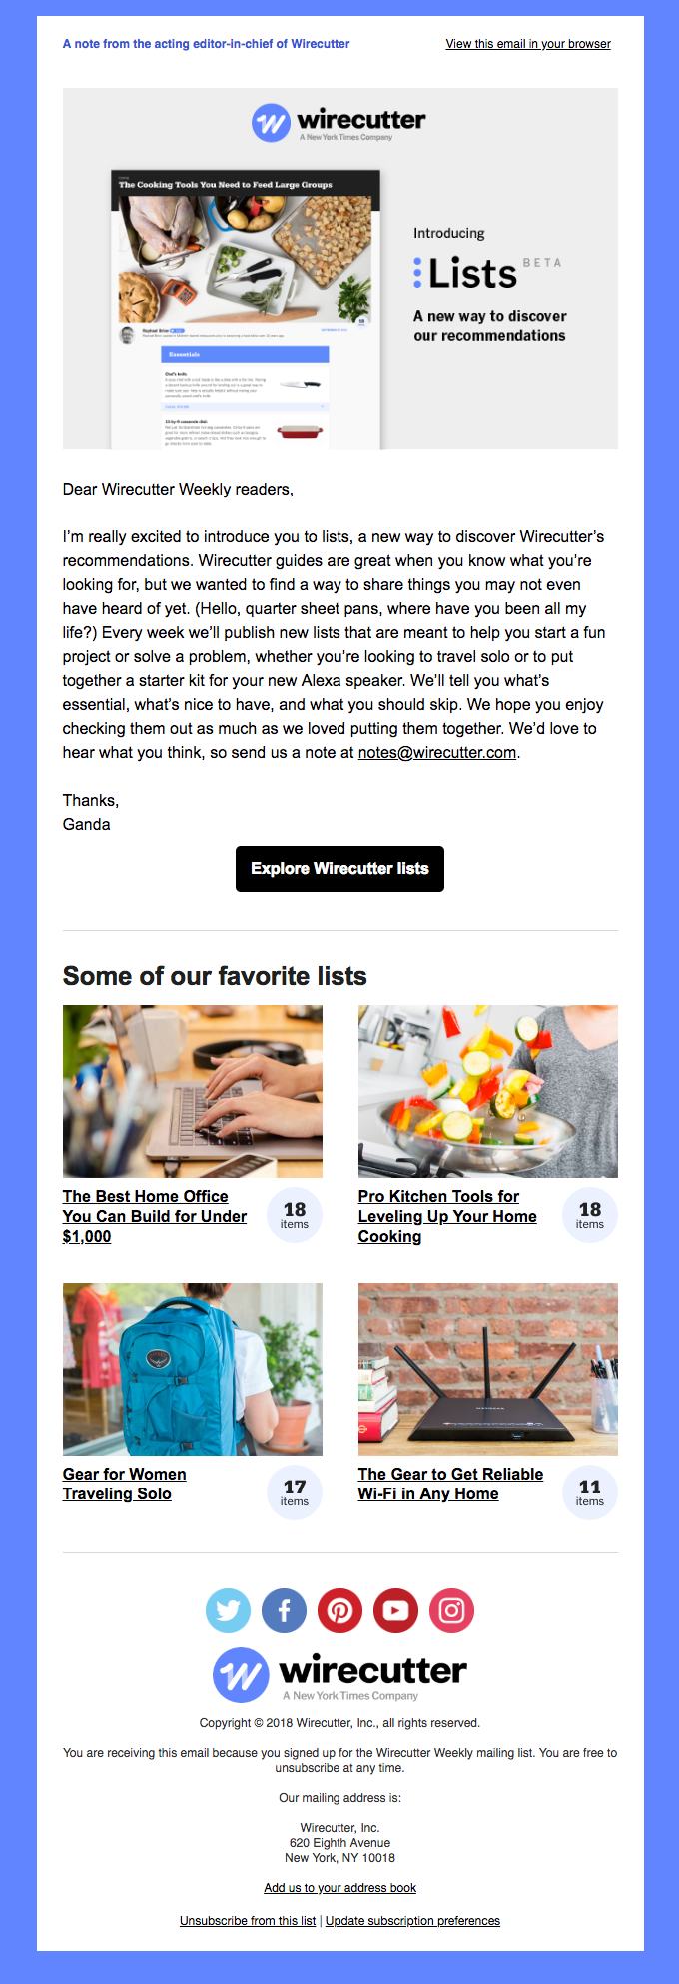Open The Best Home Office list link
679x1984 pixels.
click(155, 1216)
